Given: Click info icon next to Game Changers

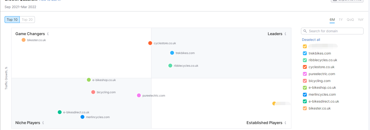Looking at the screenshot, I should pos(48,34).
